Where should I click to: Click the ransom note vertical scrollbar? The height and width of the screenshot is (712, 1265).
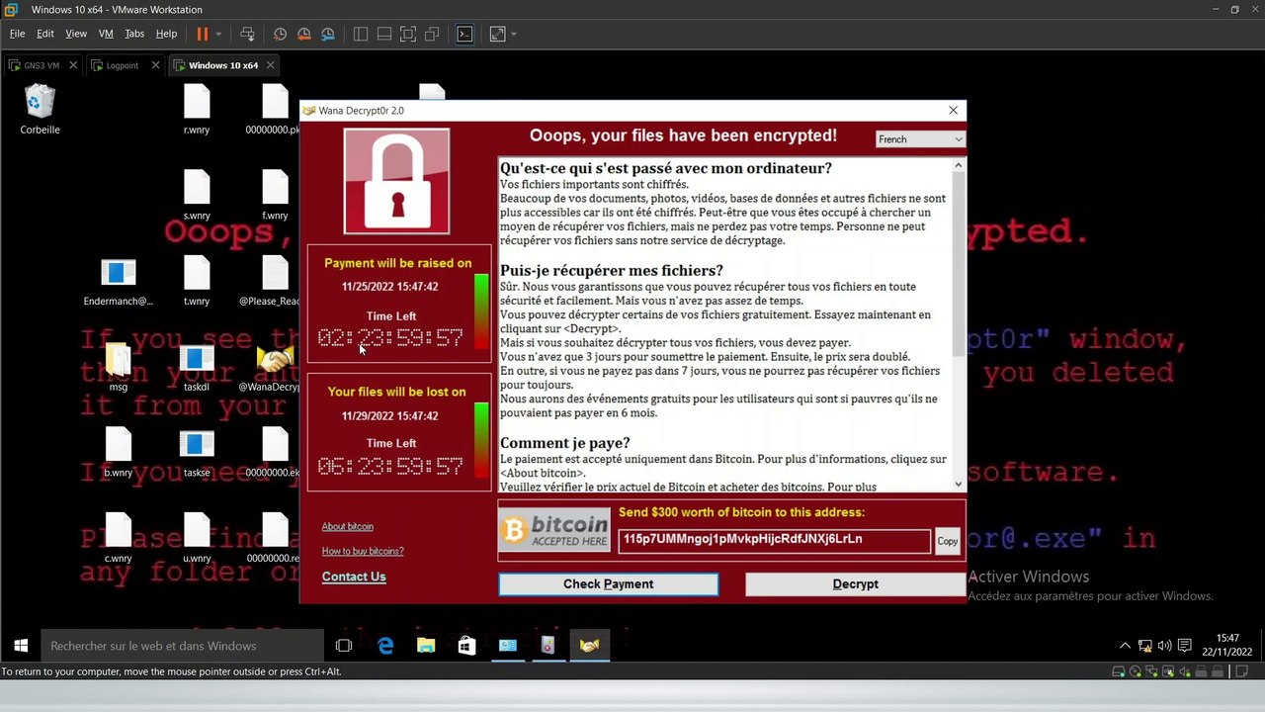point(958,324)
